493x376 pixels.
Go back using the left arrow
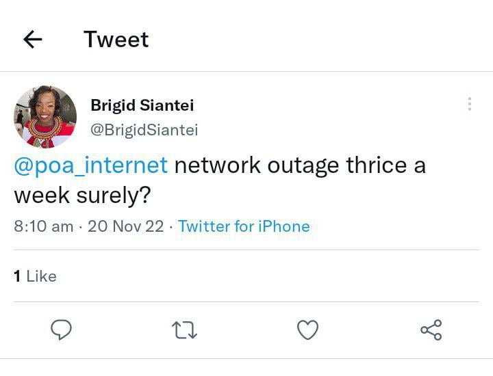coord(33,40)
